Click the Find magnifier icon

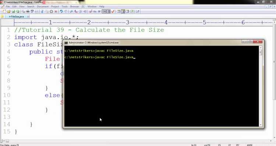point(71,11)
